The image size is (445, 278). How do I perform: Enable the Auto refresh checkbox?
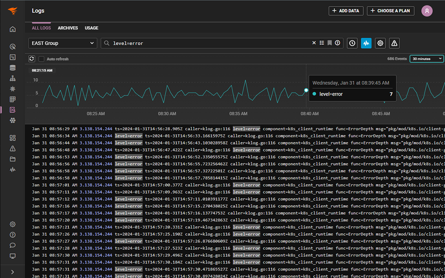click(x=41, y=59)
